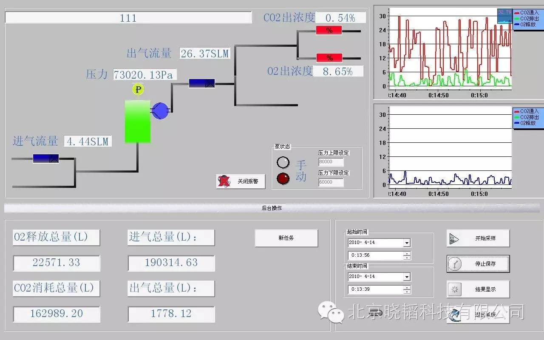Open the 结束时间 date dropdown
Viewport: 544px width, 340px height.
pyautogui.click(x=407, y=277)
